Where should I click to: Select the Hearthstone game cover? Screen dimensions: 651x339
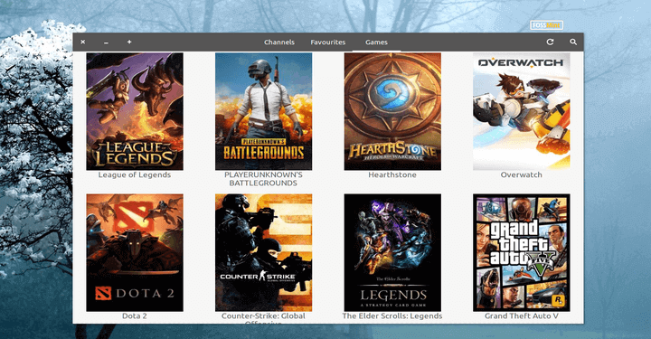click(392, 111)
